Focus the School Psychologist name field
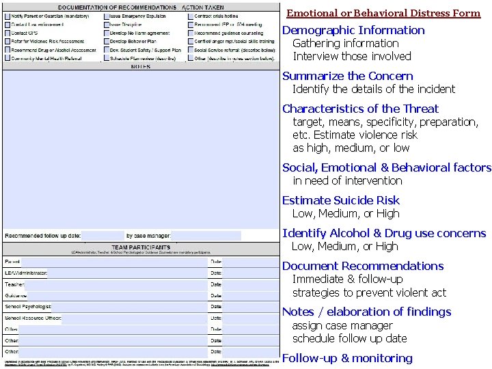 coord(129,307)
